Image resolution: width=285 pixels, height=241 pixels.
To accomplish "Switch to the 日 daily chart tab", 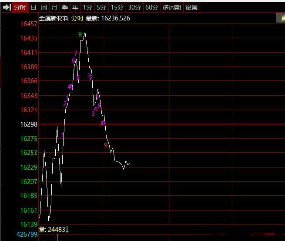I will coord(34,7).
